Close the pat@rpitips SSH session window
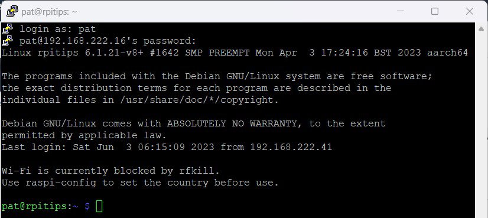Screen dimensions: 488x218 (x=470, y=12)
